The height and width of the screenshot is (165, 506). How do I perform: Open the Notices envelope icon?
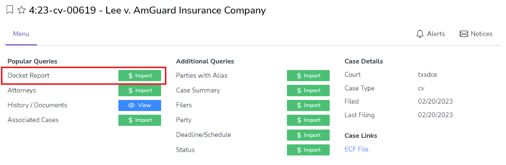point(464,34)
